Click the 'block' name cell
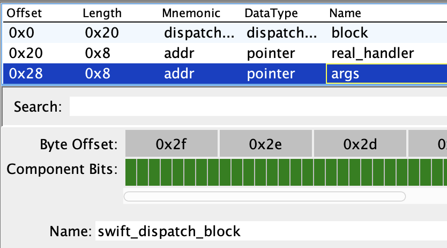This screenshot has width=447, height=248. coord(349,33)
